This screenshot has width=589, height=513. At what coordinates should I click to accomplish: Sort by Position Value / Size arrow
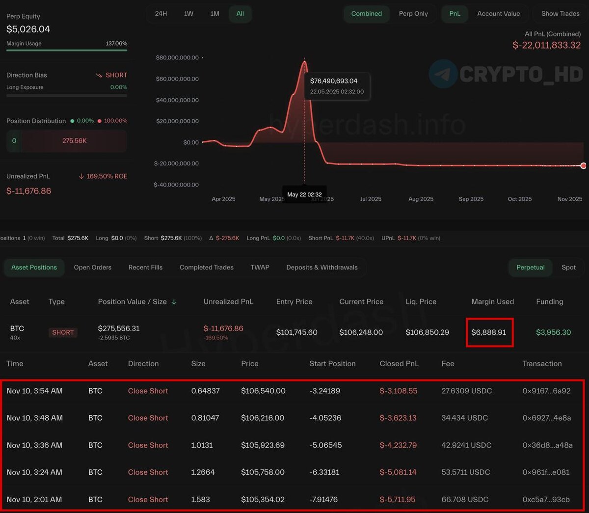[x=174, y=302]
